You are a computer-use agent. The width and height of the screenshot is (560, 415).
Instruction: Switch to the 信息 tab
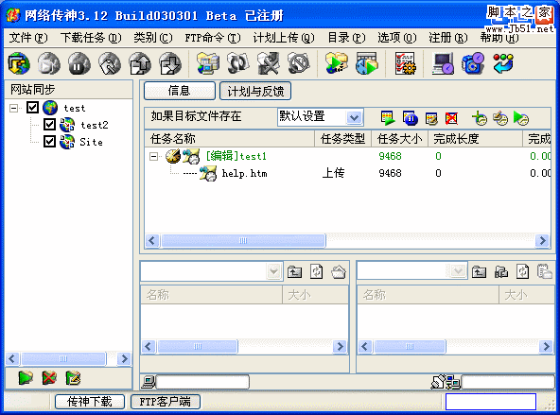coord(180,91)
